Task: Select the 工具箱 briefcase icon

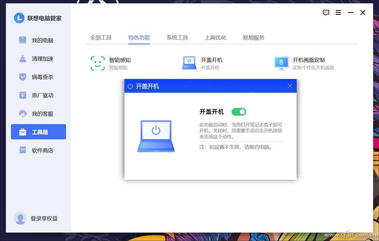Action: pos(22,132)
